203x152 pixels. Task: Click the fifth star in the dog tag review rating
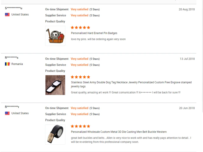[88, 77]
